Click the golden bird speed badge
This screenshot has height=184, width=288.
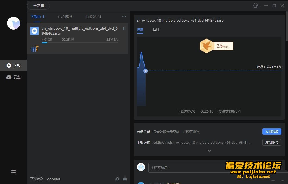coord(217,46)
